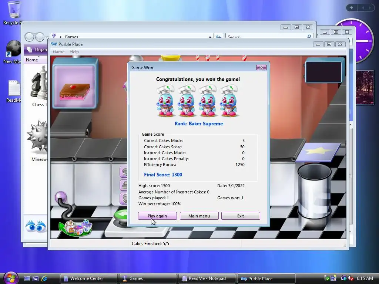Open the Help menu in Purble Place
The width and height of the screenshot is (379, 284).
74,52
